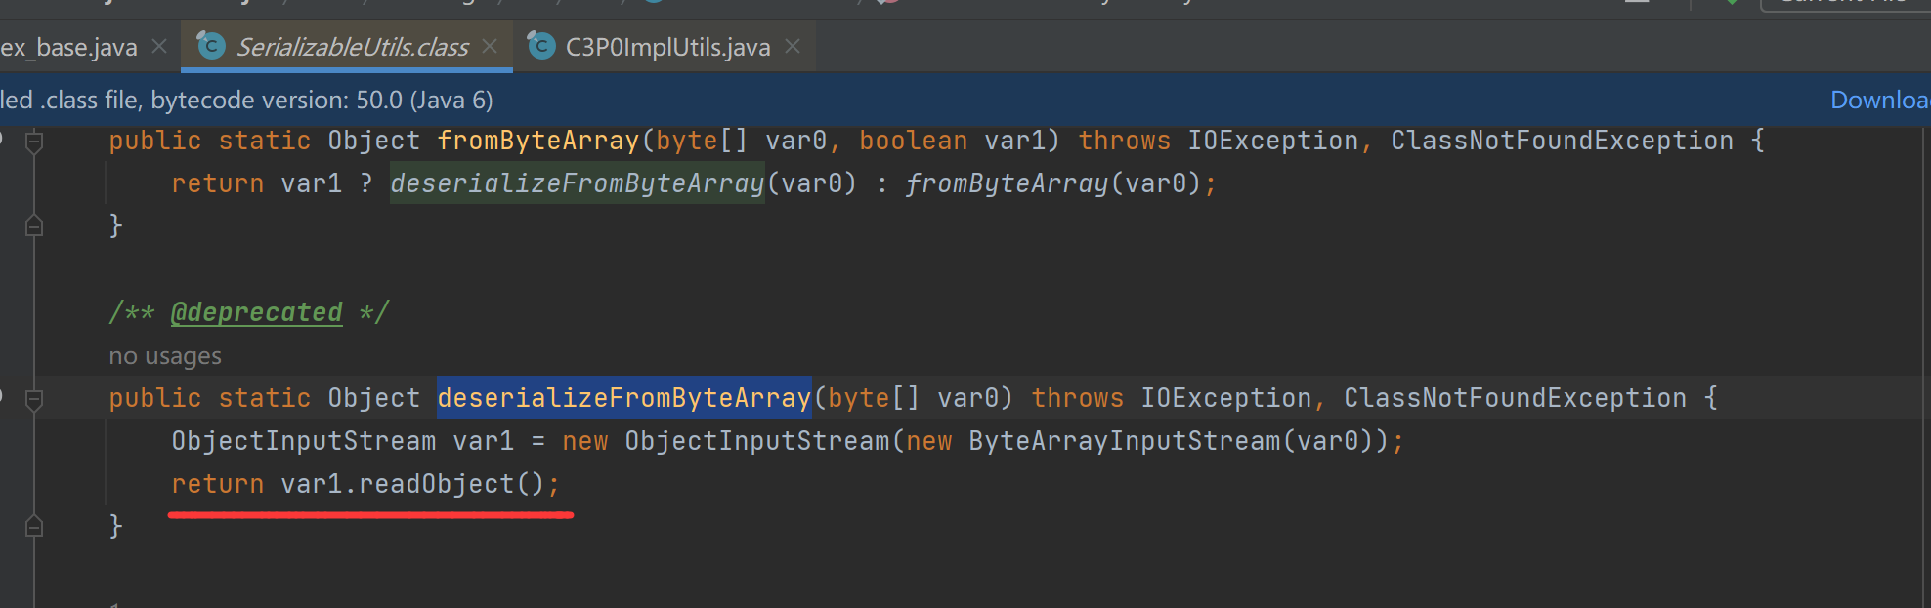
Task: Collapse deserializeFromByteArray method using gutter fold icon
Action: pos(34,399)
